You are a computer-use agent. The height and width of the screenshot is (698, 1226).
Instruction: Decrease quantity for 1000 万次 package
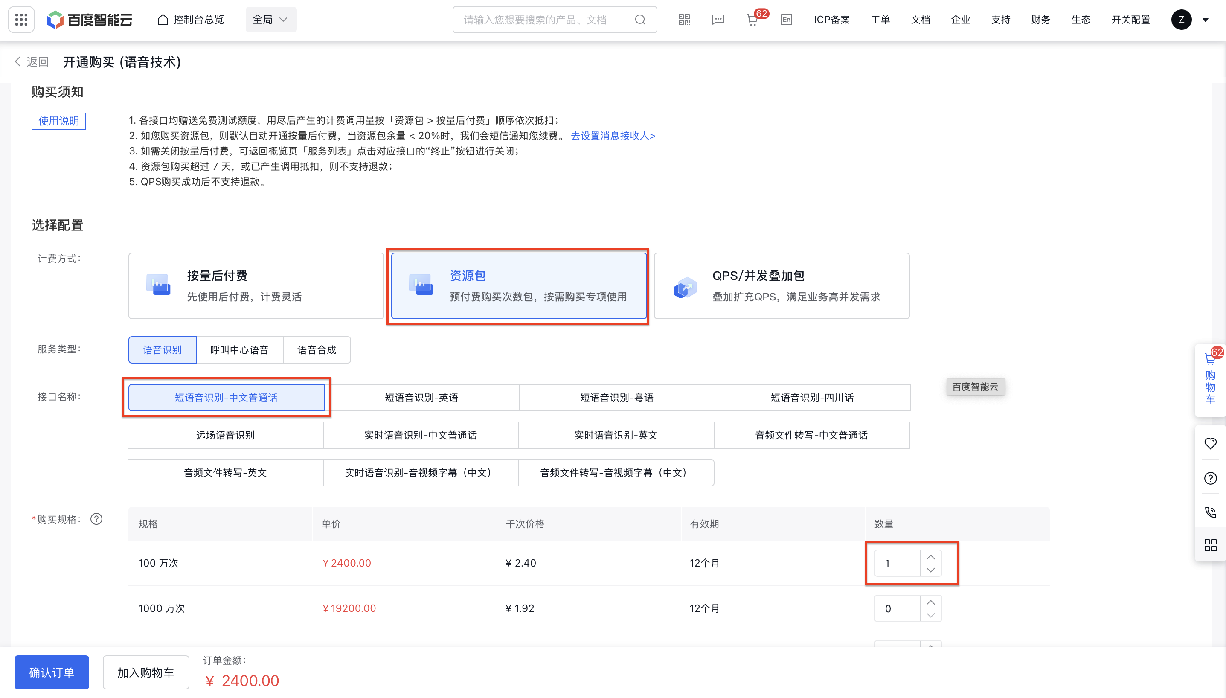click(931, 615)
